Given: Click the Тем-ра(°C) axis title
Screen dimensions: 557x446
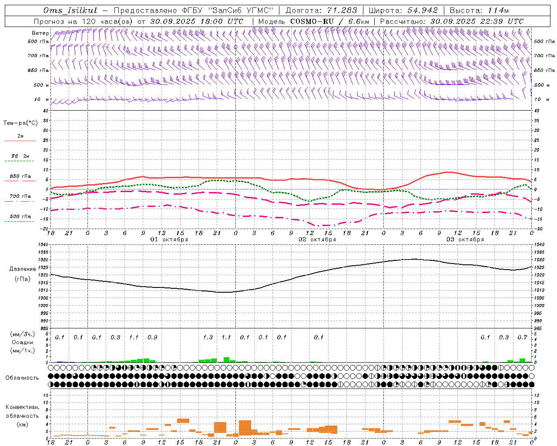Looking at the screenshot, I should 20,123.
